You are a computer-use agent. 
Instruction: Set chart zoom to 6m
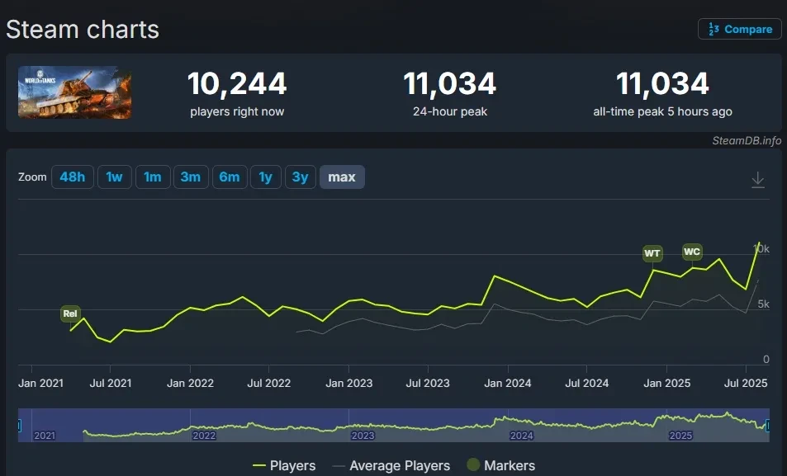tap(230, 177)
